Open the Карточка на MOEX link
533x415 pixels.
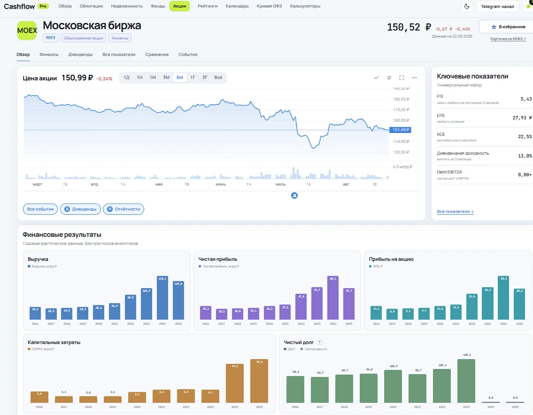click(508, 39)
